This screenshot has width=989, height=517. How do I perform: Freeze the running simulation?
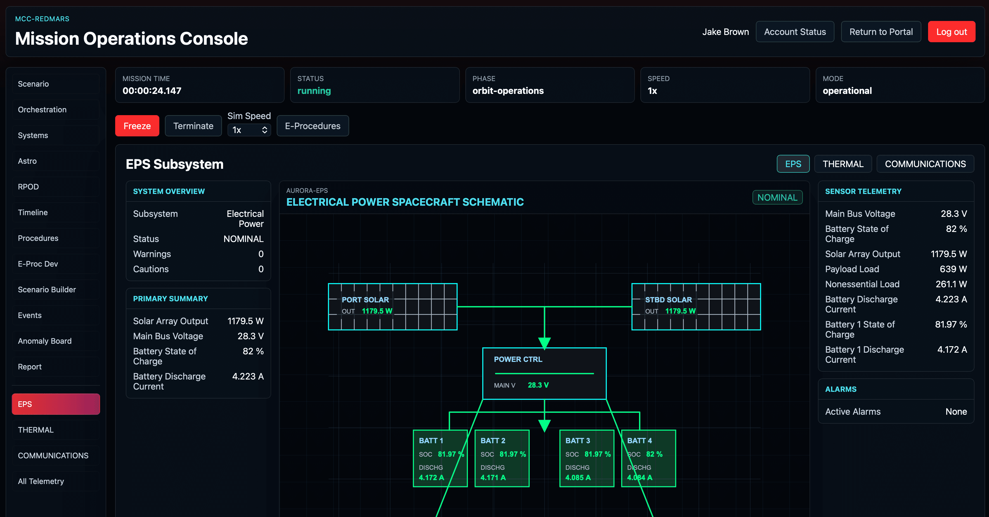(137, 126)
